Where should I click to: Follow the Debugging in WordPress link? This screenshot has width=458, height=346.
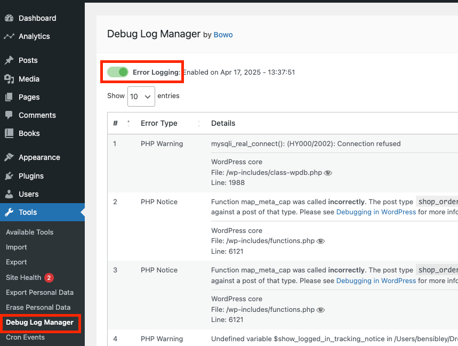(376, 212)
